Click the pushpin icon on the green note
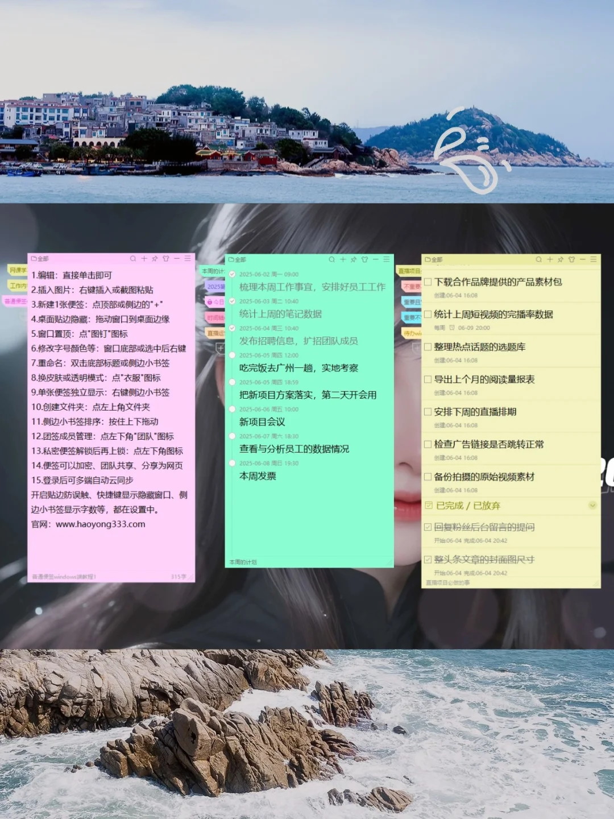 (353, 259)
